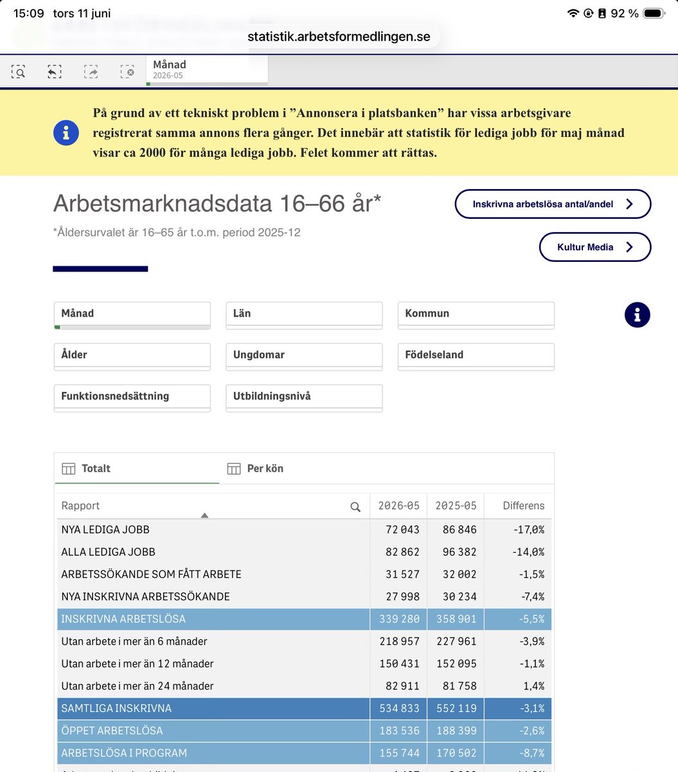
Task: Click the Arbetsmarknadsdata 16–66 år heading
Action: point(217,203)
